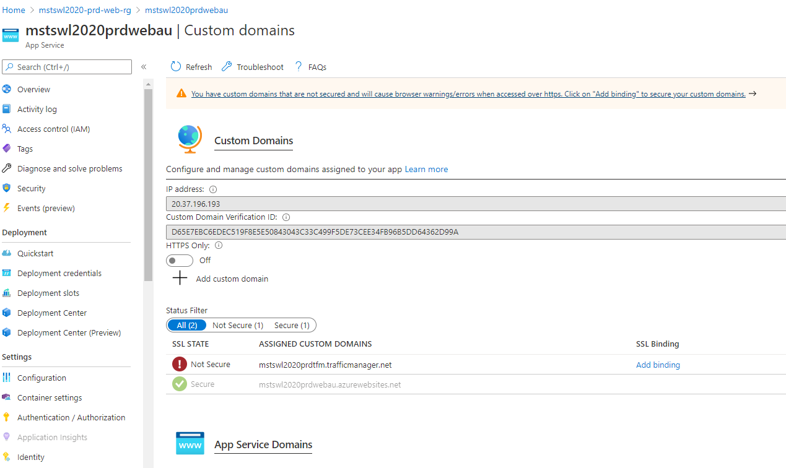
Task: Select the Secure (1) filter
Action: pyautogui.click(x=292, y=325)
